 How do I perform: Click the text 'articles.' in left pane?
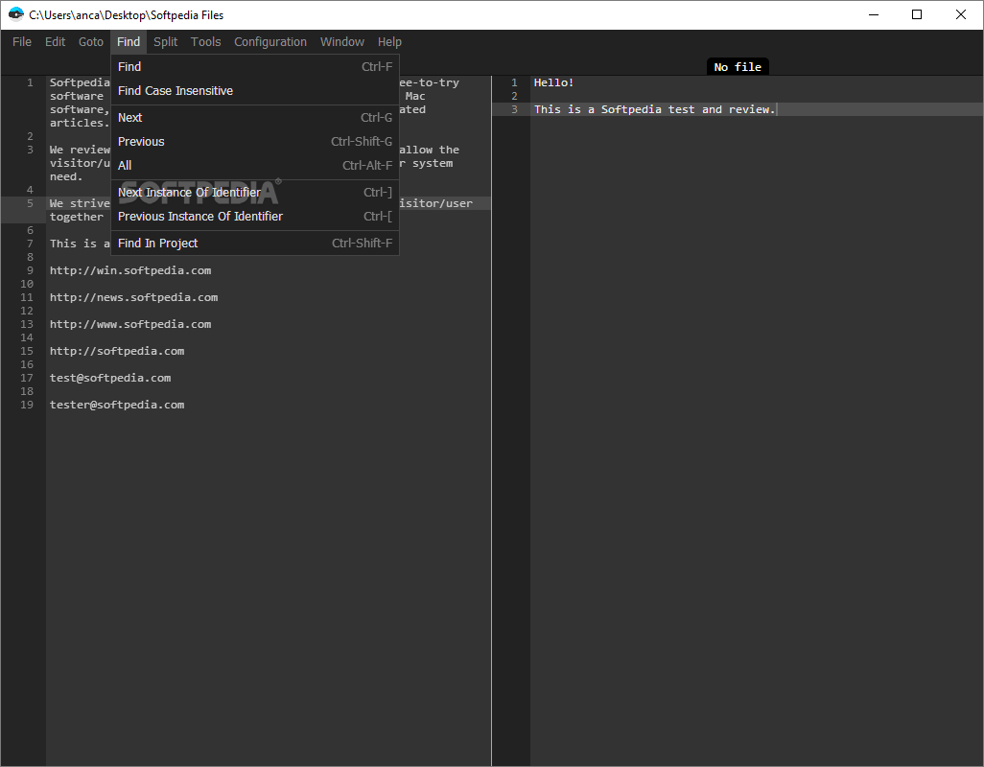pos(80,123)
